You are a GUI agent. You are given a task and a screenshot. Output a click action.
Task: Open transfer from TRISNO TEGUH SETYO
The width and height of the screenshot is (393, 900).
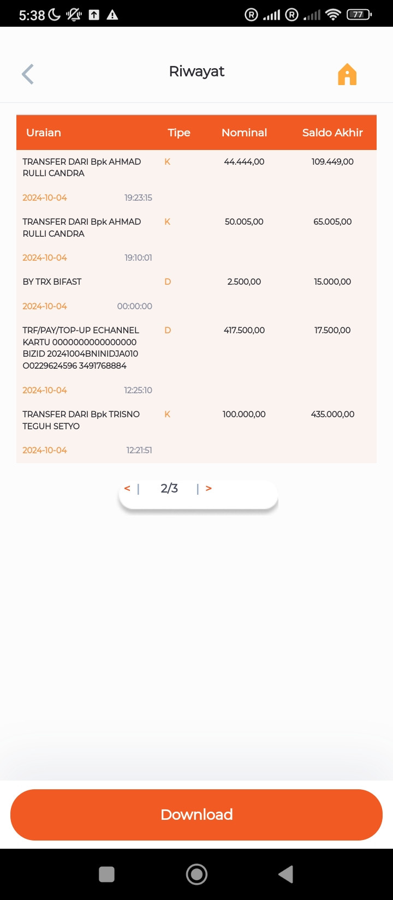click(x=196, y=433)
